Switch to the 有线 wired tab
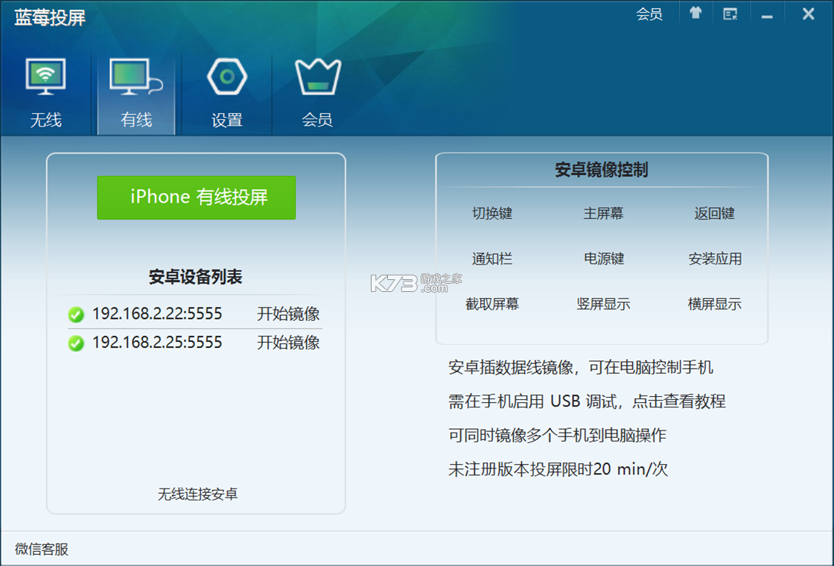 [x=136, y=93]
